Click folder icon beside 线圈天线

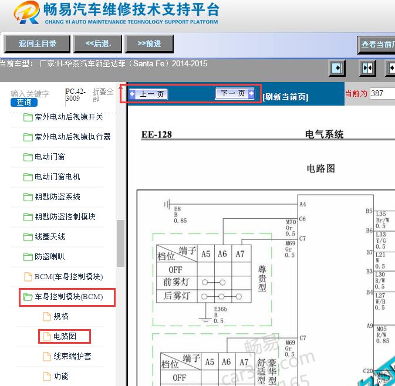point(28,236)
